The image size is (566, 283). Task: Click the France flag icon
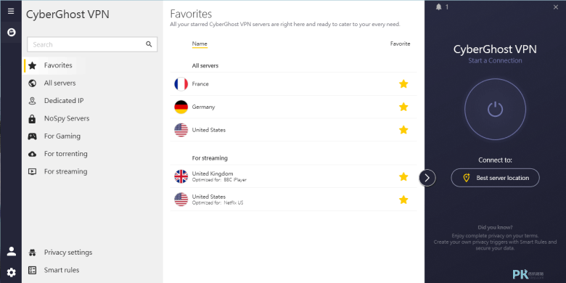coord(181,83)
